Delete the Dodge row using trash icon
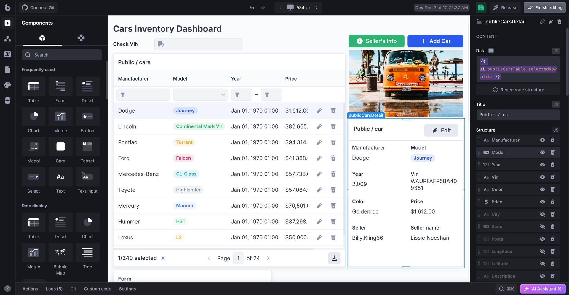This screenshot has height=295, width=569. (x=333, y=110)
